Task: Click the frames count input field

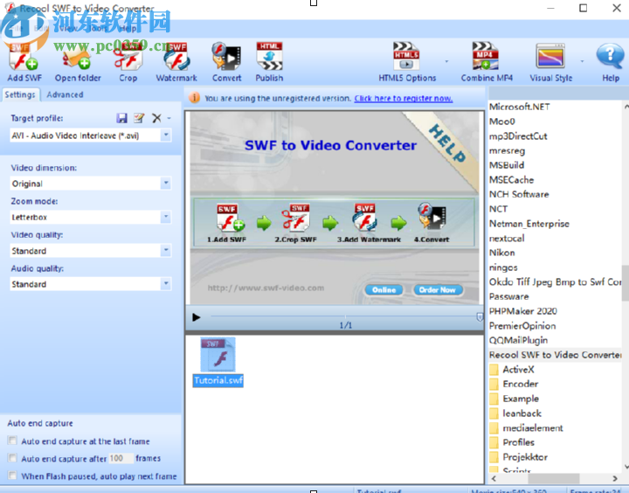Action: tap(121, 458)
